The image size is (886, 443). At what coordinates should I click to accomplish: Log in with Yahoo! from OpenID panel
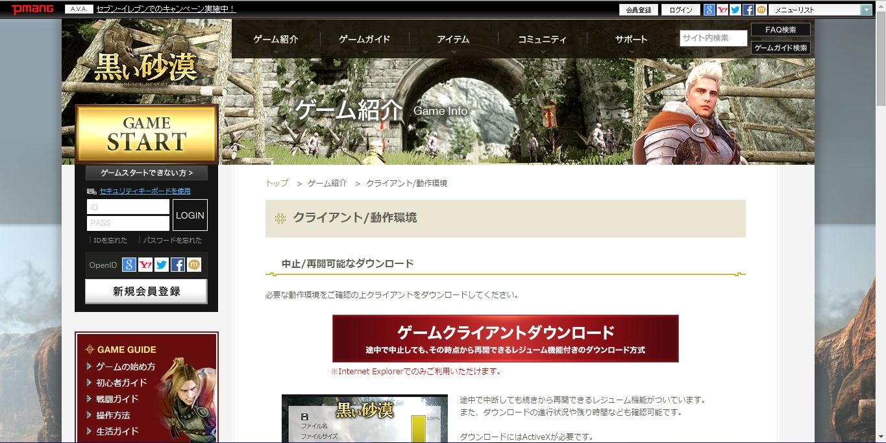pos(145,265)
